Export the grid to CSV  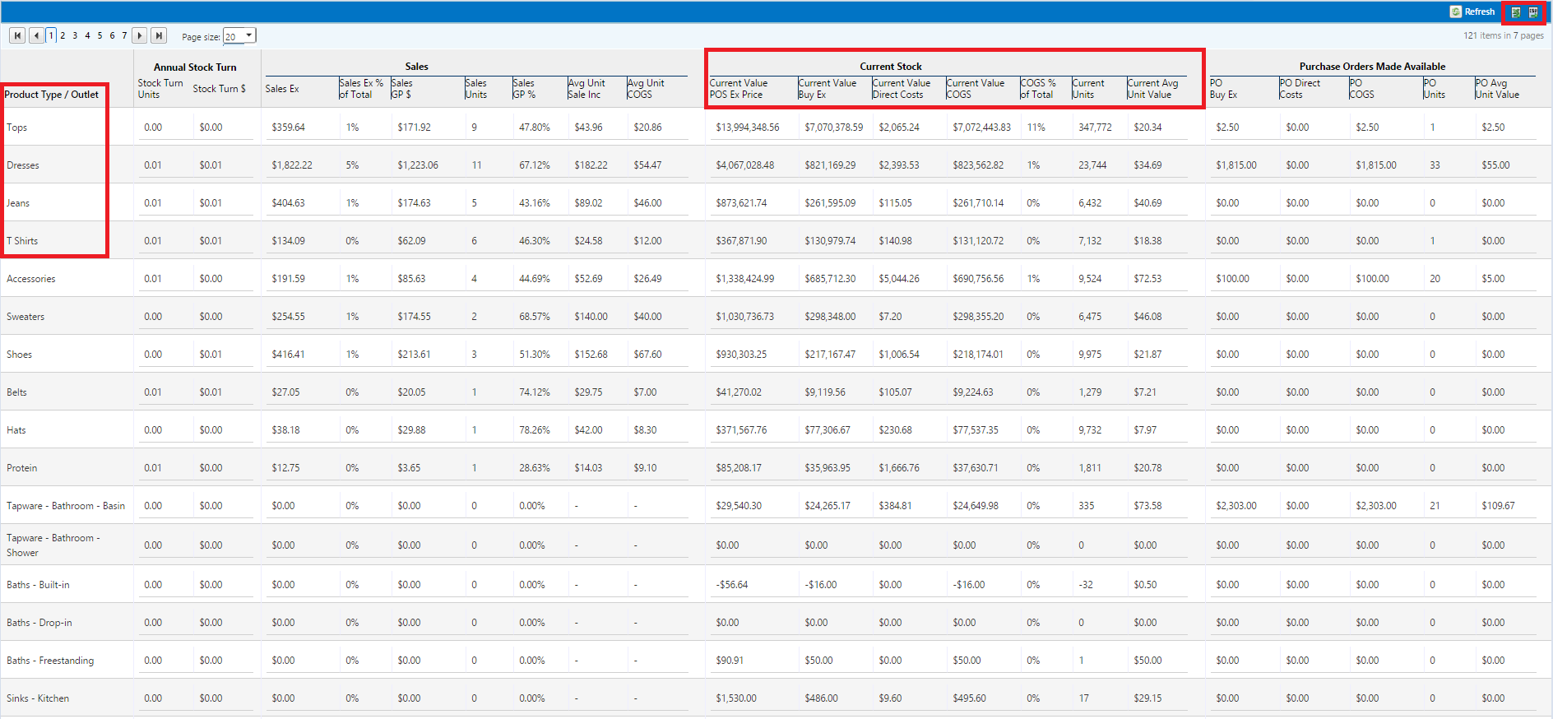point(1533,12)
